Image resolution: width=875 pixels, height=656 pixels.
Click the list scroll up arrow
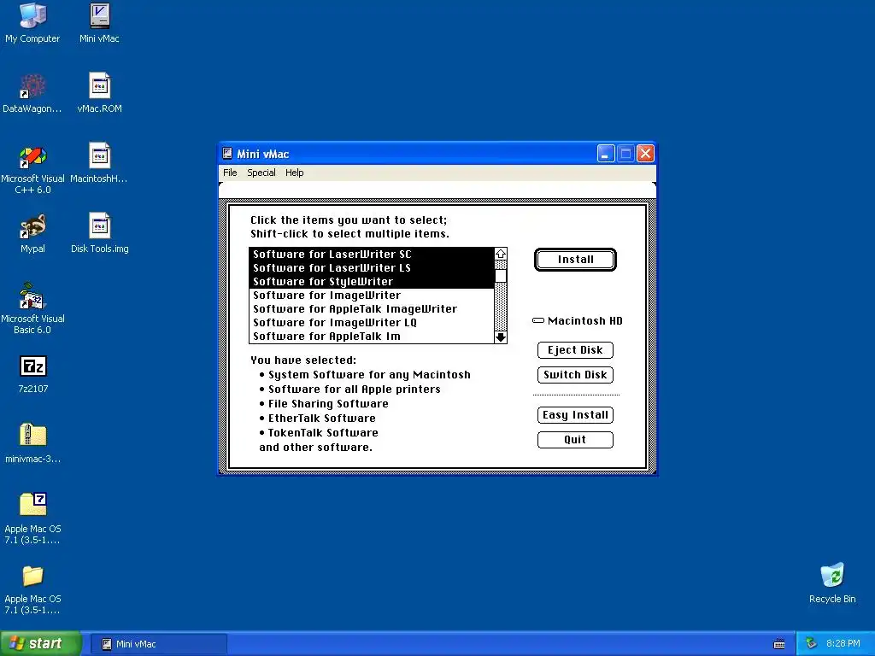pos(501,254)
